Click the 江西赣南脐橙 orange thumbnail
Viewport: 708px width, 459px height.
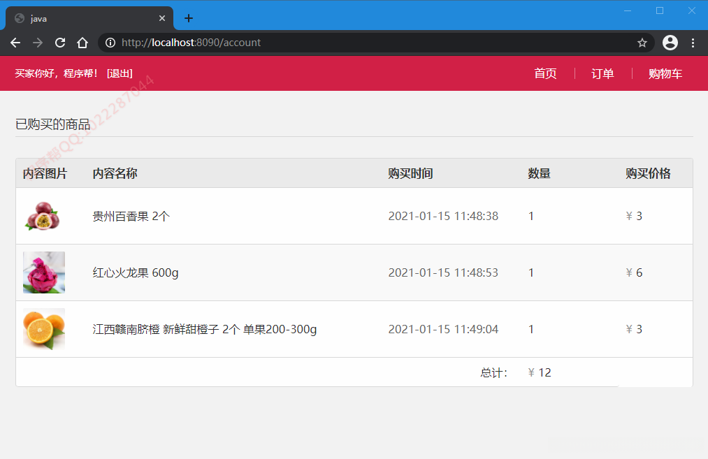pyautogui.click(x=44, y=329)
